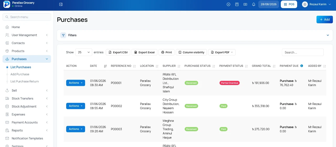Click the plus circle quick-add icon
Screen dimensions: 336x147
(228, 4)
